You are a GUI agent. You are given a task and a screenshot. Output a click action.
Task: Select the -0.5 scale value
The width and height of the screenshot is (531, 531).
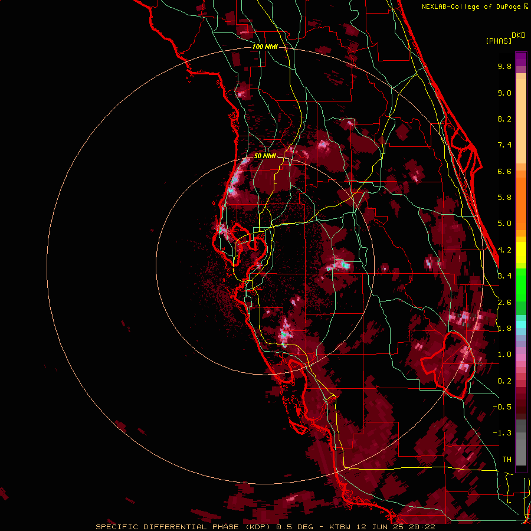[x=502, y=407]
